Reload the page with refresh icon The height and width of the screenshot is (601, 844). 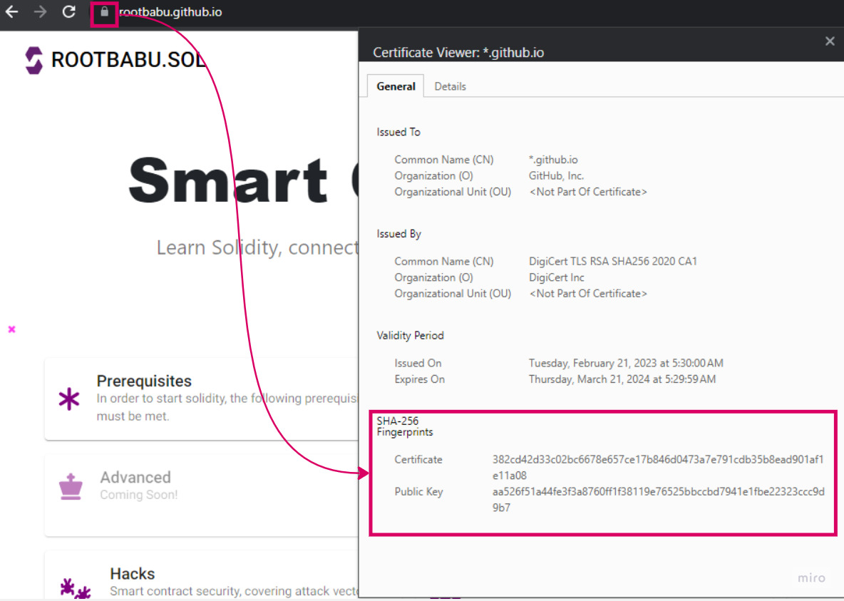tap(68, 12)
